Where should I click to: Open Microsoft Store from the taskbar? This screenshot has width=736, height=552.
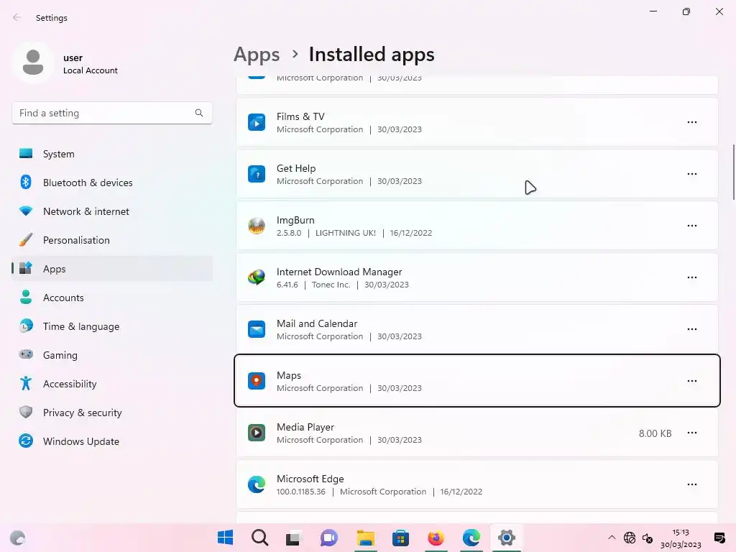[400, 538]
